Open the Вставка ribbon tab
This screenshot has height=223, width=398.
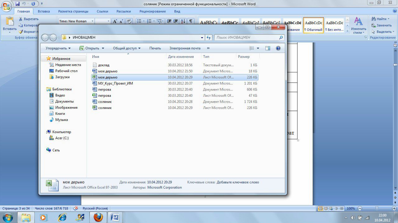pyautogui.click(x=44, y=11)
